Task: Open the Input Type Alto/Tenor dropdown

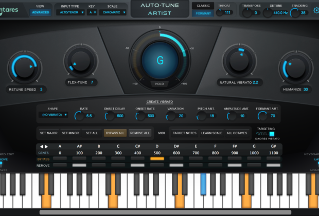Action: pyautogui.click(x=70, y=12)
